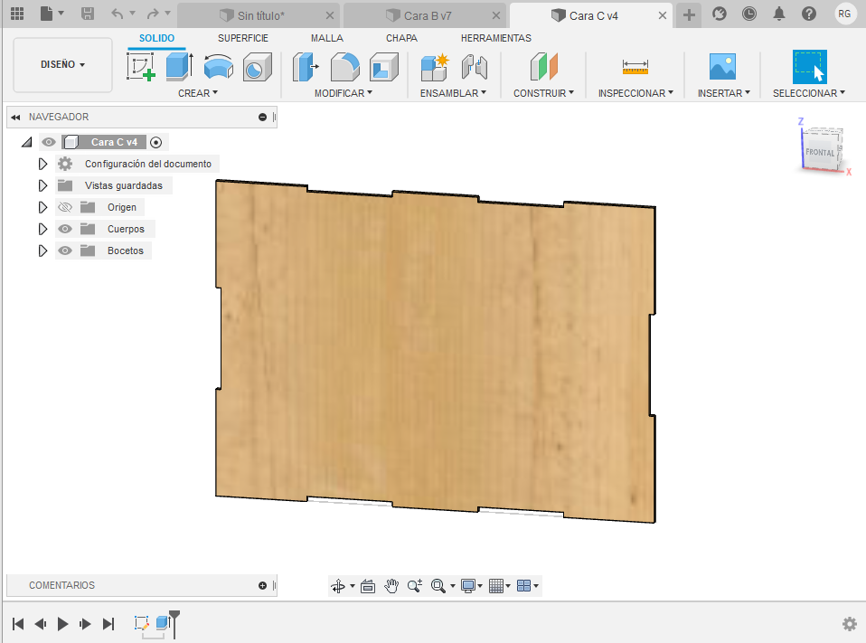The height and width of the screenshot is (643, 866).
Task: Open the DISEÑO workspace dropdown
Action: [62, 64]
